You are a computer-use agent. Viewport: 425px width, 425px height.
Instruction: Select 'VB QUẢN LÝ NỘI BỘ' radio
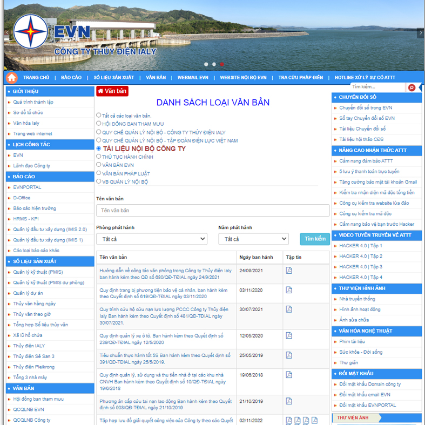pyautogui.click(x=99, y=181)
